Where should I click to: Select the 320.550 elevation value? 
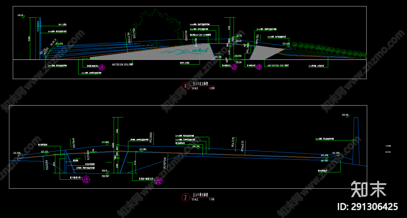pos(238,55)
